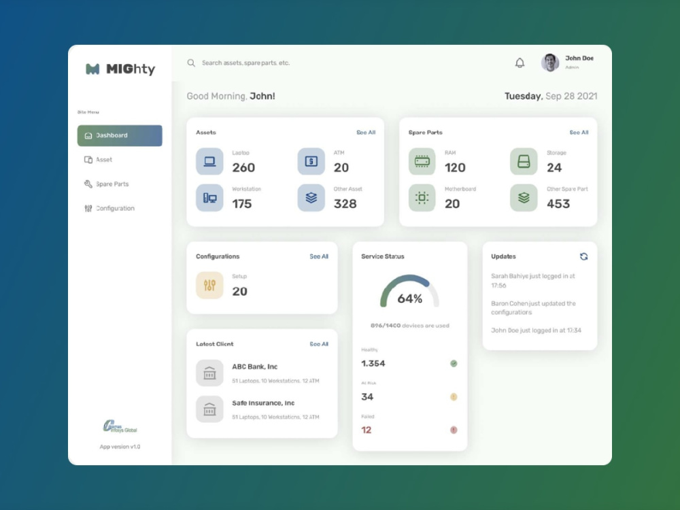See all Configurations
The height and width of the screenshot is (510, 680).
pyautogui.click(x=319, y=256)
